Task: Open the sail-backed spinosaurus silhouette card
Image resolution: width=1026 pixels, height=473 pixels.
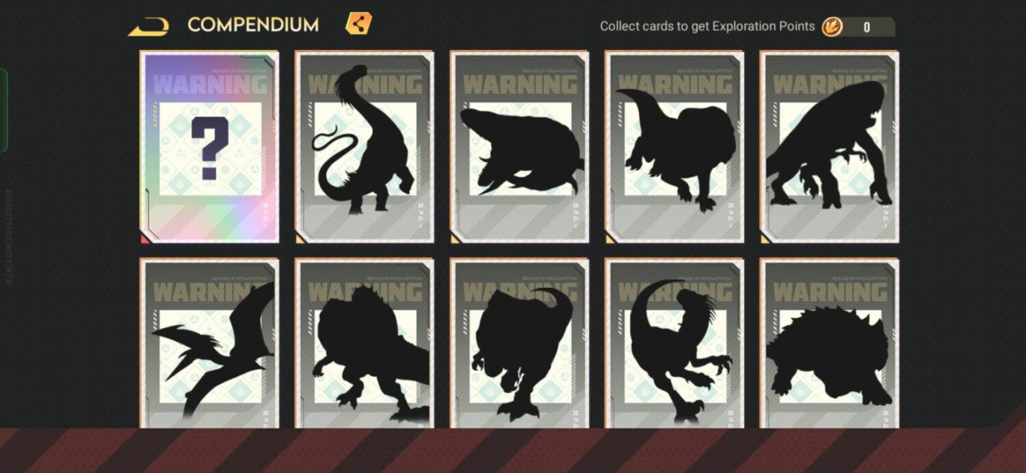Action: (x=364, y=343)
